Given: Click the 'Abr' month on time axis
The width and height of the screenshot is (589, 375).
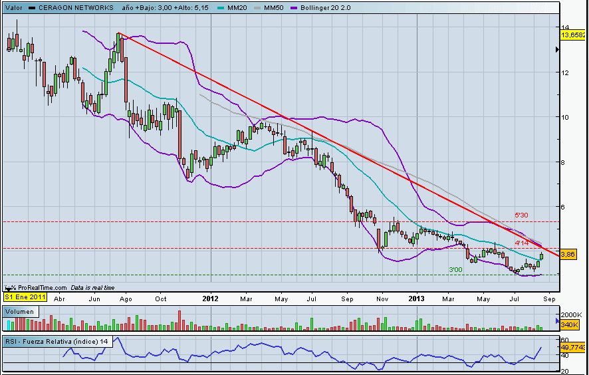Looking at the screenshot, I should [x=59, y=299].
